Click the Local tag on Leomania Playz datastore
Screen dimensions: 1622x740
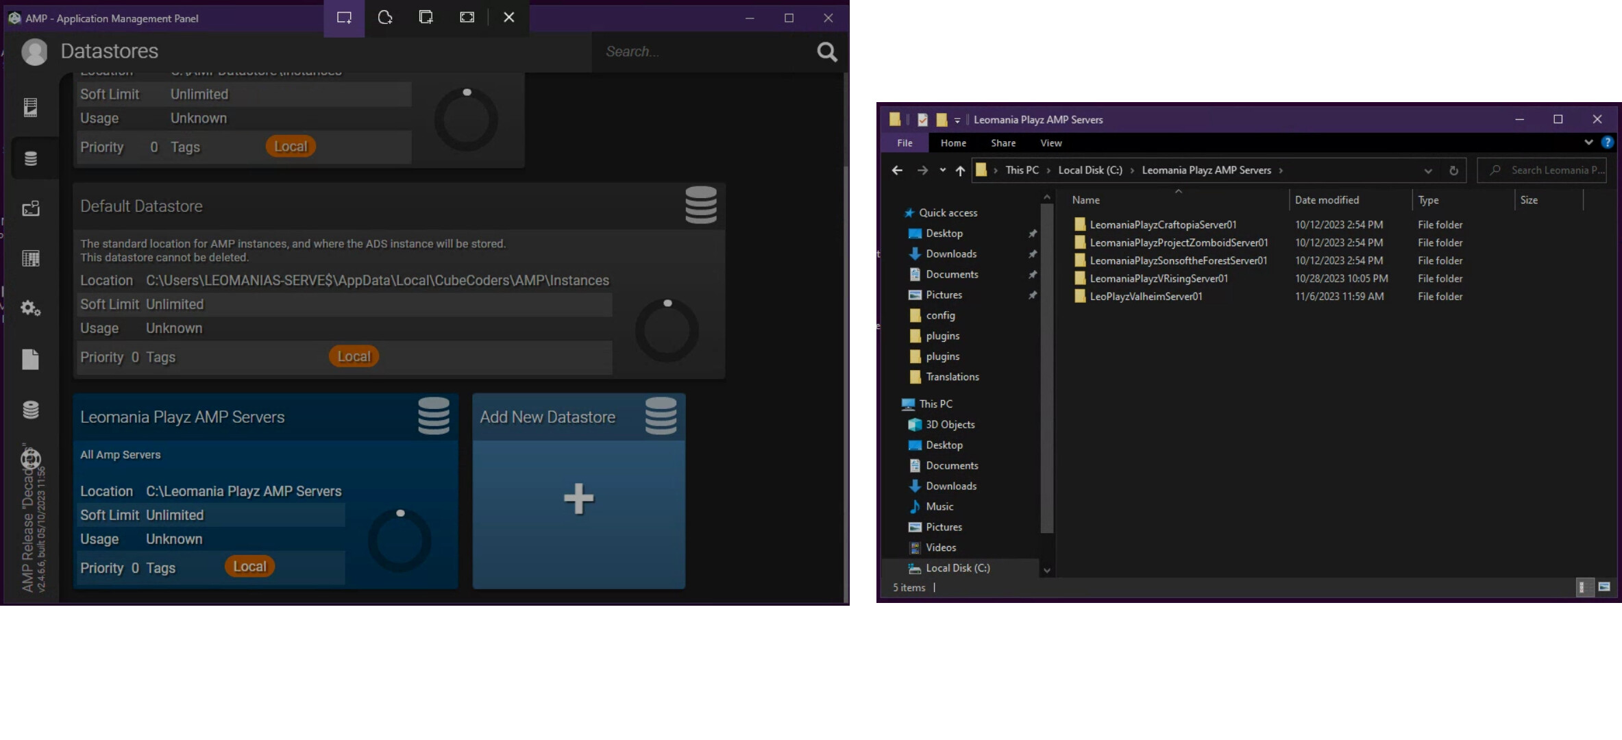[x=249, y=567]
